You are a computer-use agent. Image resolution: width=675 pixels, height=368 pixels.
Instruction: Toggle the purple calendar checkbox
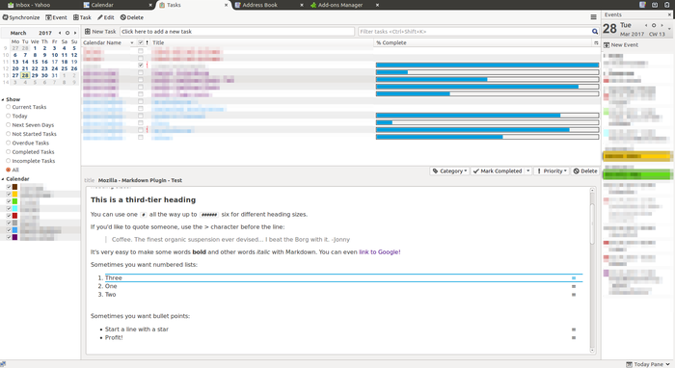(9, 237)
